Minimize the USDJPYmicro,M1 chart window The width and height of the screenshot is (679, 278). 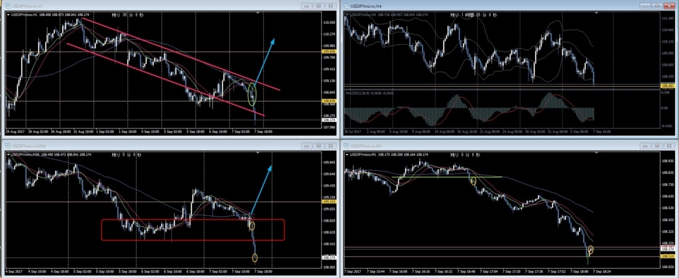(646, 146)
